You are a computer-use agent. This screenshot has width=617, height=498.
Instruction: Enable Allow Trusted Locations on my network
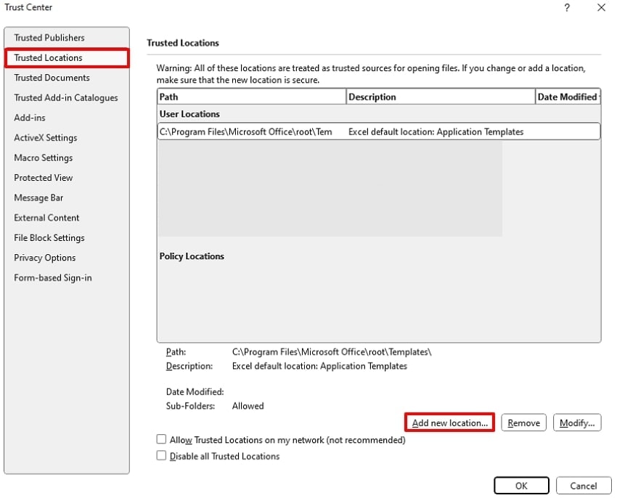[161, 440]
